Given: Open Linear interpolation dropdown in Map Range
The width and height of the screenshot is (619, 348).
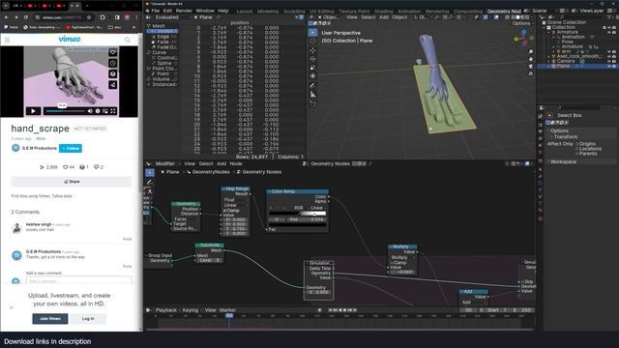Looking at the screenshot, I should click(x=236, y=205).
